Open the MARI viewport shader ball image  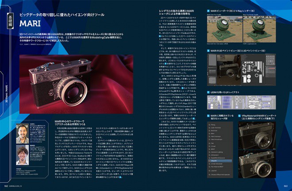tap(225, 29)
